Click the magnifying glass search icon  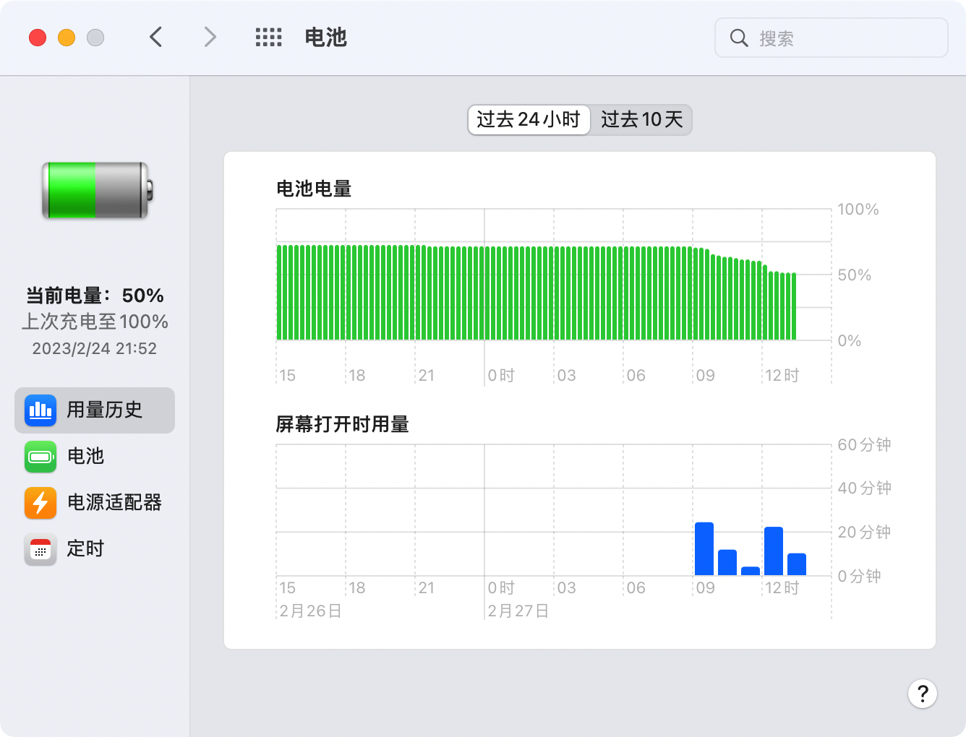tap(738, 38)
